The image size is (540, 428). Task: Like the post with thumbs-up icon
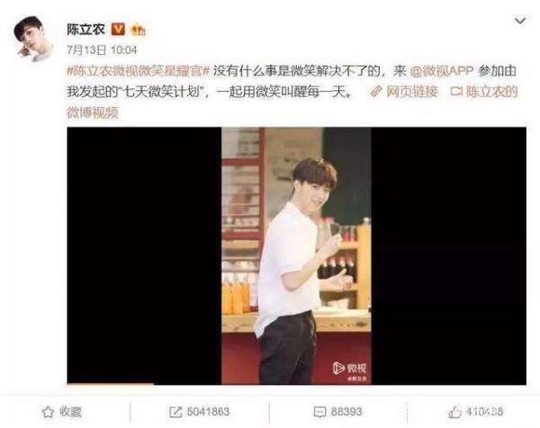(454, 412)
